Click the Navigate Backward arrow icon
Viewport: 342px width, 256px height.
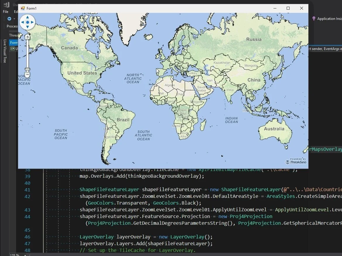point(9,19)
